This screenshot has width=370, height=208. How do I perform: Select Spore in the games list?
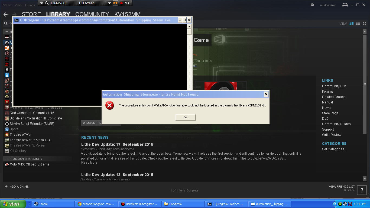pos(14,129)
